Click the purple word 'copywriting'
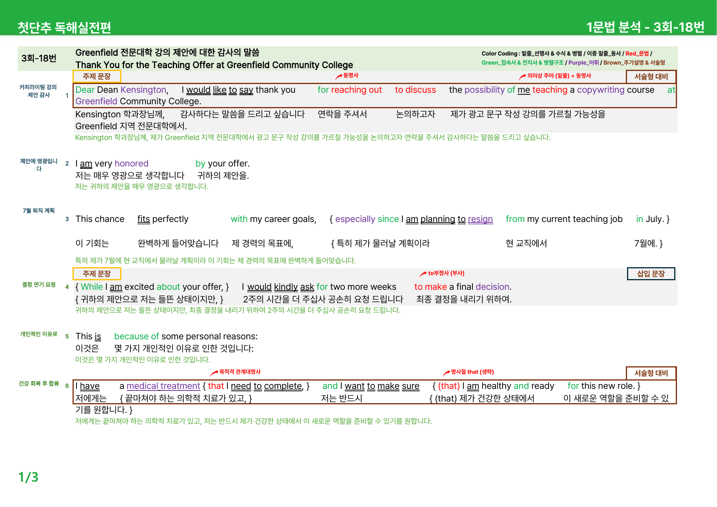The image size is (717, 507). coord(600,90)
